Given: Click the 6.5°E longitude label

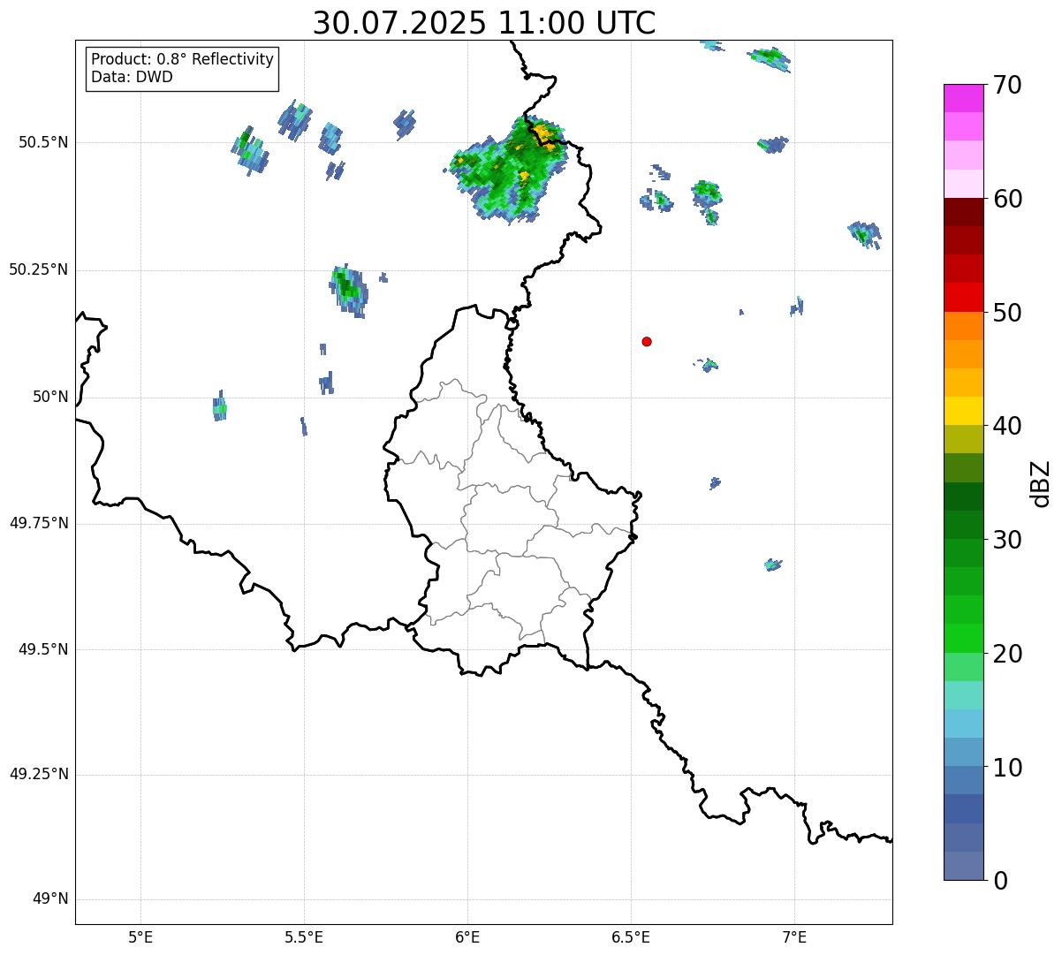Looking at the screenshot, I should pos(631,936).
